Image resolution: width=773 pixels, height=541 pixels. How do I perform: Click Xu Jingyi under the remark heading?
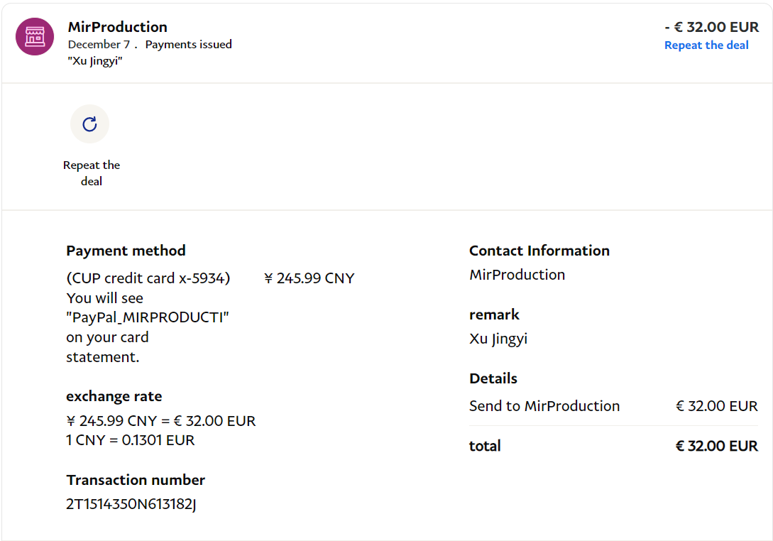click(498, 339)
